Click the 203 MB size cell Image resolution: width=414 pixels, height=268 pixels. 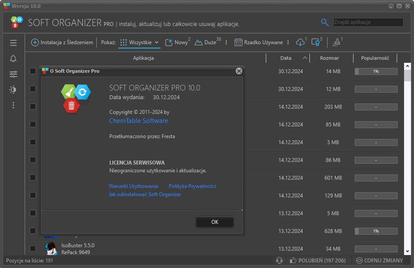(333, 107)
